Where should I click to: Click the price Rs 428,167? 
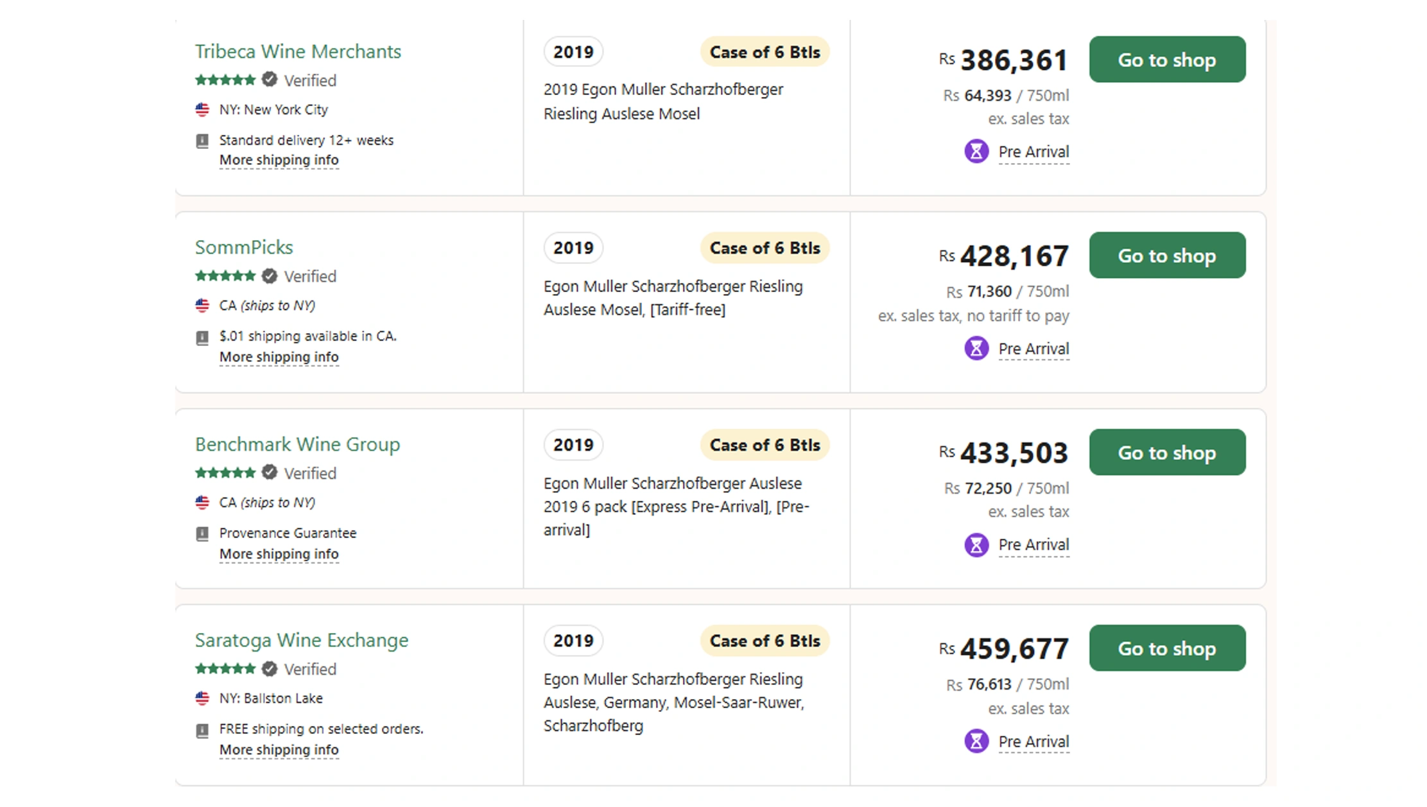coord(1004,256)
